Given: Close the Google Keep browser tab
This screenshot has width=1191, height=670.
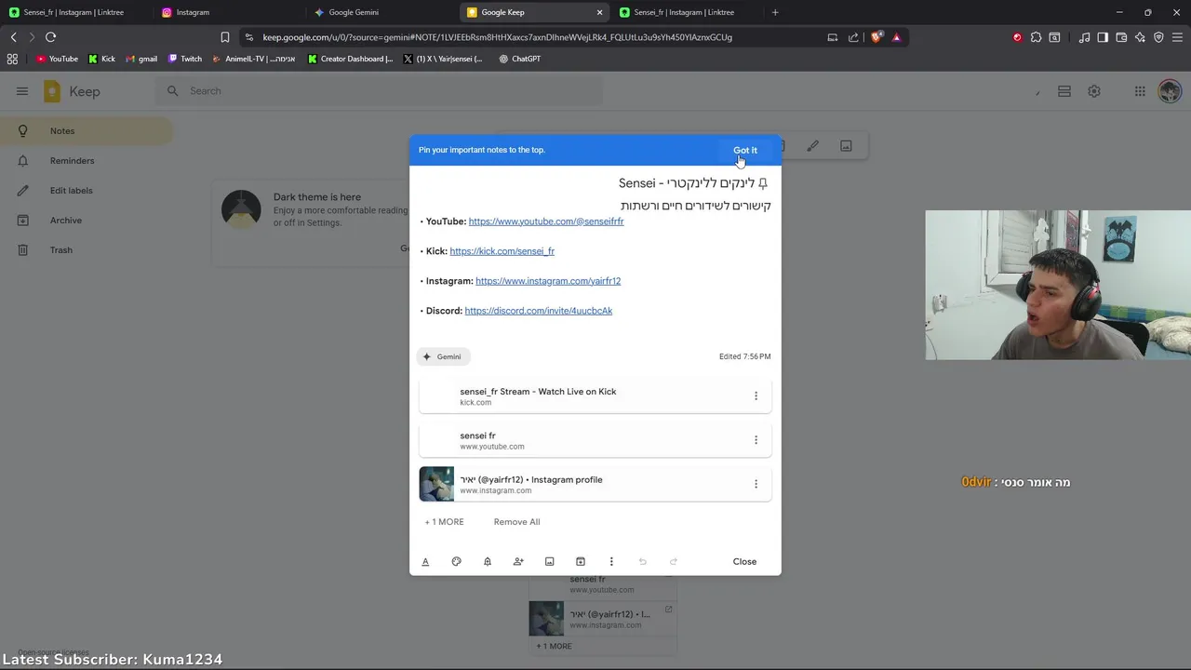Looking at the screenshot, I should point(599,12).
